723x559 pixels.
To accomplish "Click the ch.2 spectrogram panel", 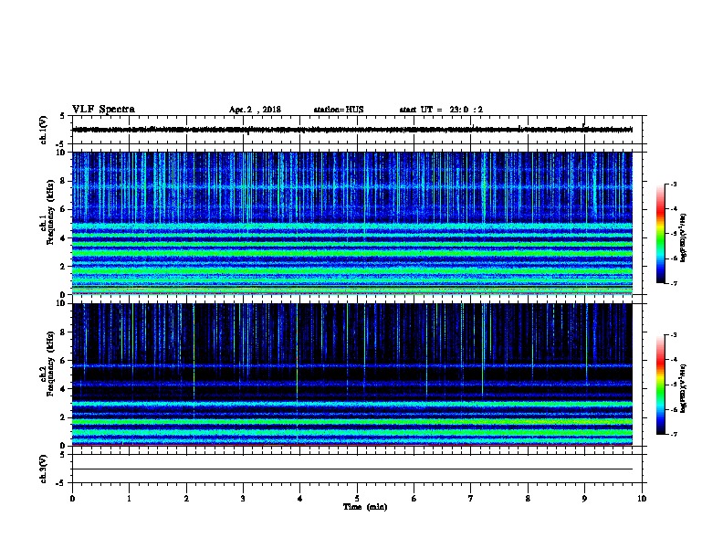I will coord(352,374).
